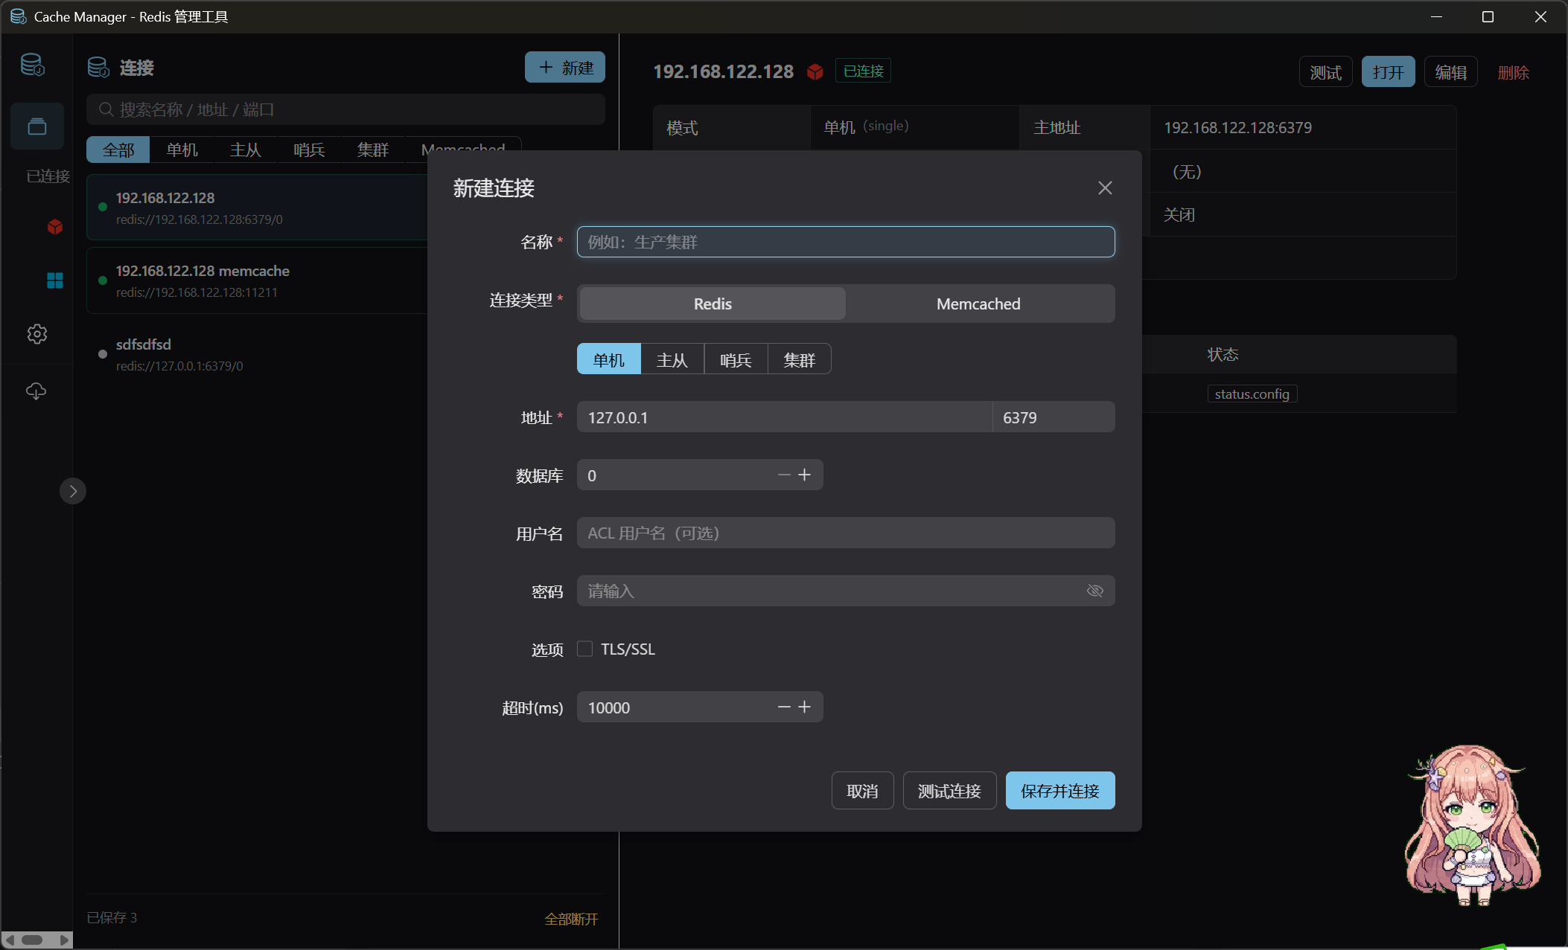Viewport: 1568px width, 950px height.
Task: Click the title bar app icon
Action: coord(18,16)
